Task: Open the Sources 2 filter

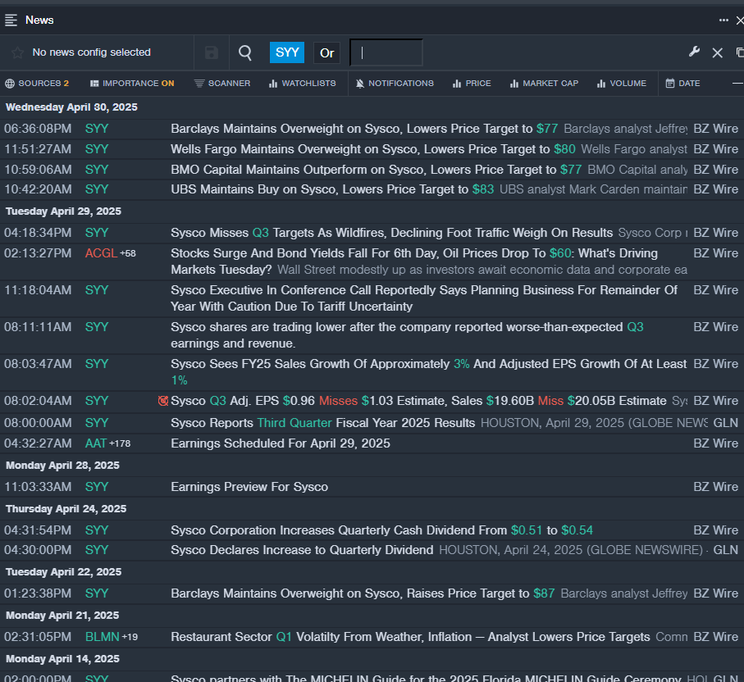Action: click(x=37, y=84)
